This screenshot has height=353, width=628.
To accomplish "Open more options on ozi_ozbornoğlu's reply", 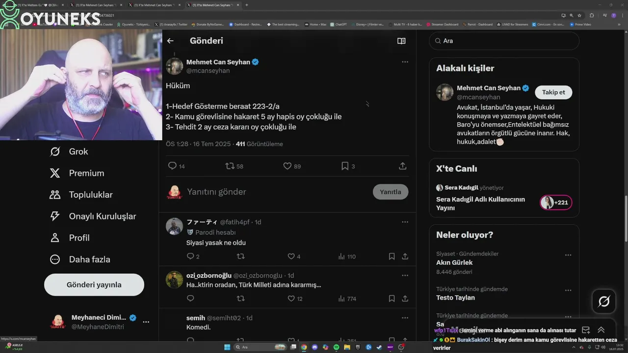I will pos(405,276).
